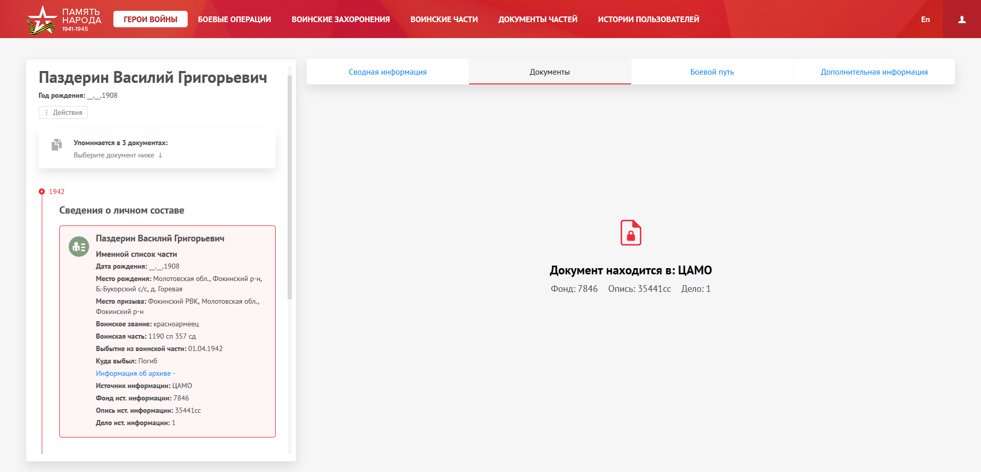Screen dimensions: 981x472
Task: Open Воинские захоронения menu item
Action: tap(340, 20)
